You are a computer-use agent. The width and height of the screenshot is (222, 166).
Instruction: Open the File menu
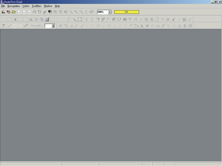click(3, 6)
